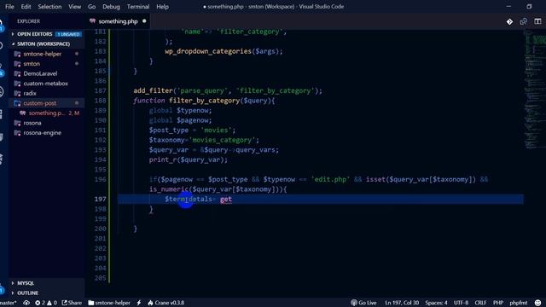Expand the Open Editors section

(x=35, y=34)
